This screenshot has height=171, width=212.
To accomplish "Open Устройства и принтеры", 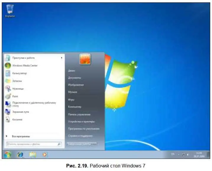I will [x=81, y=122].
